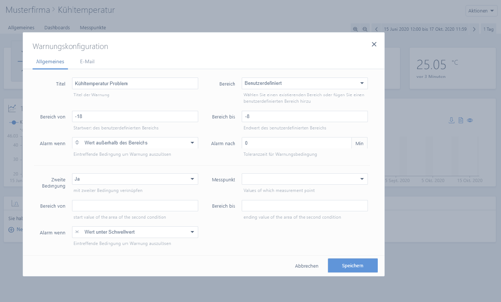Open the Messpunkt dropdown
The image size is (501, 302).
305,179
